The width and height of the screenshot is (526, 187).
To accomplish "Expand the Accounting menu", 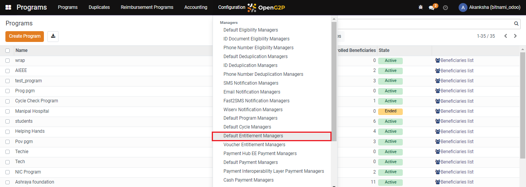I will tap(196, 7).
